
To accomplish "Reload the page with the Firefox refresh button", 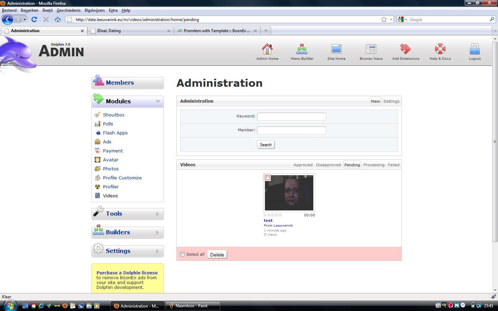I will pyautogui.click(x=34, y=20).
